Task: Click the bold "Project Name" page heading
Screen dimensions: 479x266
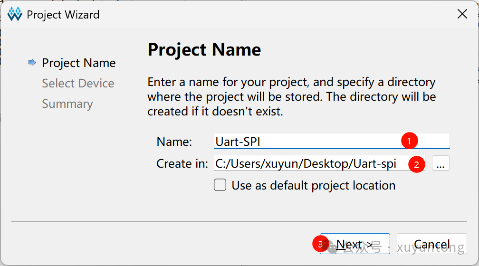Action: 204,50
